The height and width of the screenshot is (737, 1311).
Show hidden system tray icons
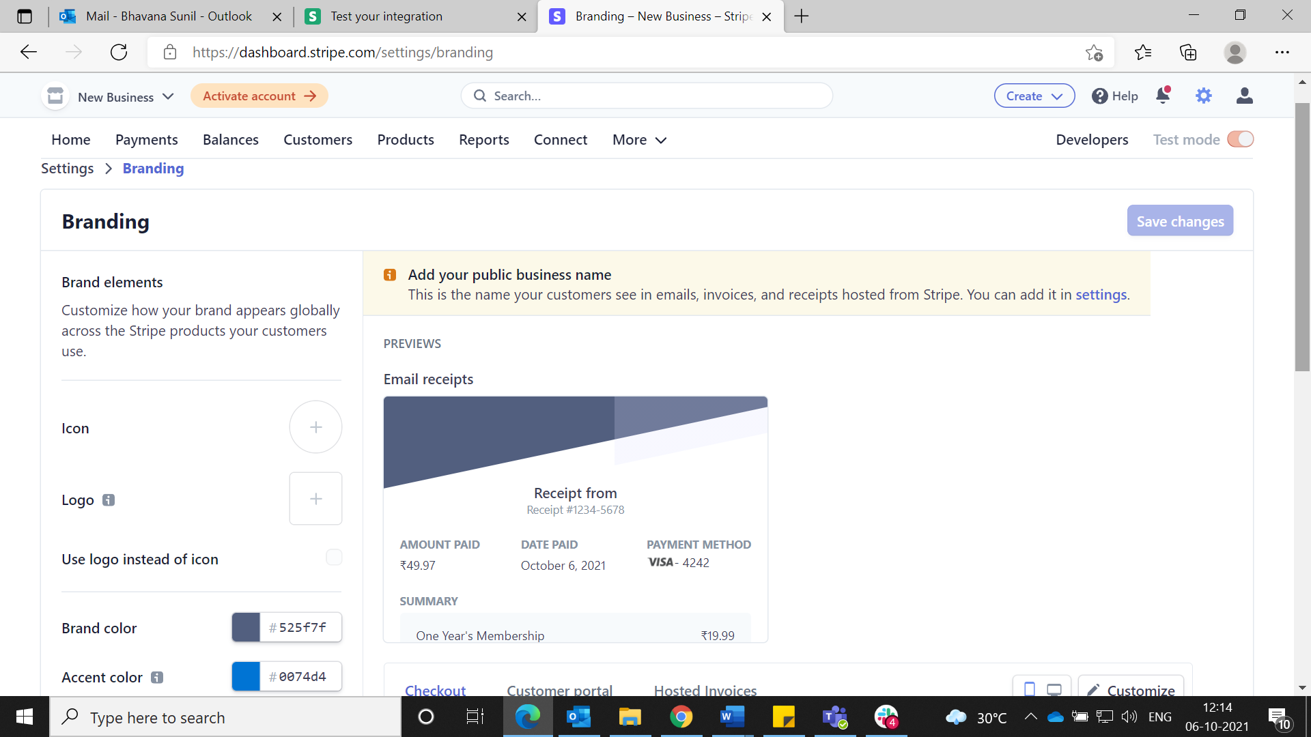pyautogui.click(x=1031, y=717)
